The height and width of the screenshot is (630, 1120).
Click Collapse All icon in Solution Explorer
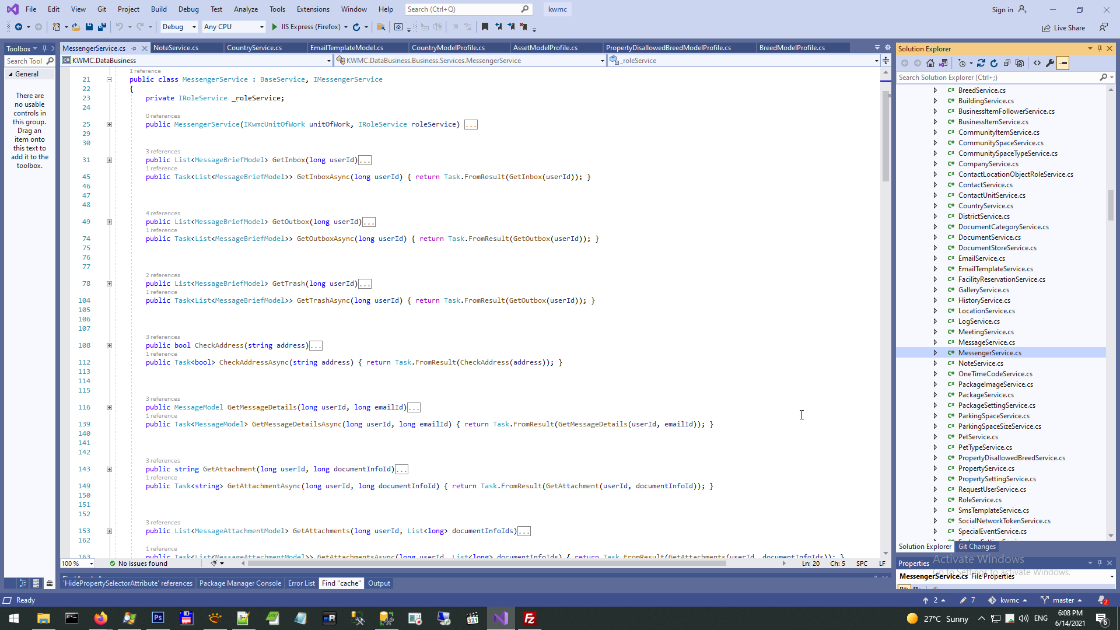point(1007,63)
